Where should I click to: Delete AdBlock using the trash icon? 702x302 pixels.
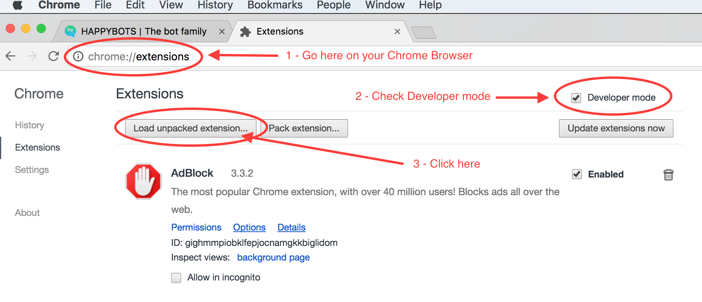(669, 175)
